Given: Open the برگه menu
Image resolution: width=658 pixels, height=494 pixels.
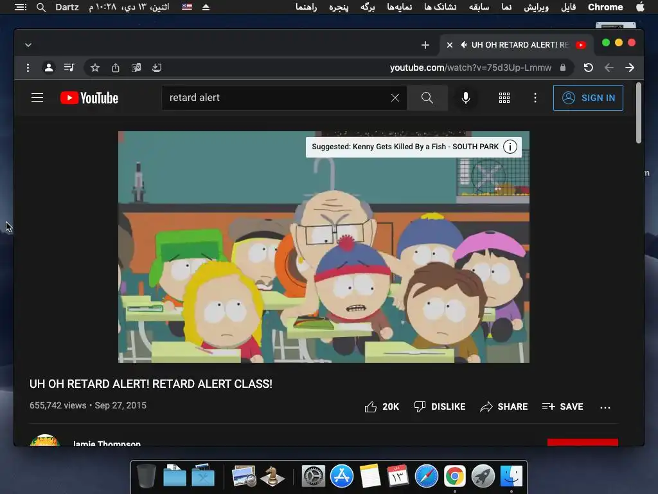Looking at the screenshot, I should pos(368,7).
